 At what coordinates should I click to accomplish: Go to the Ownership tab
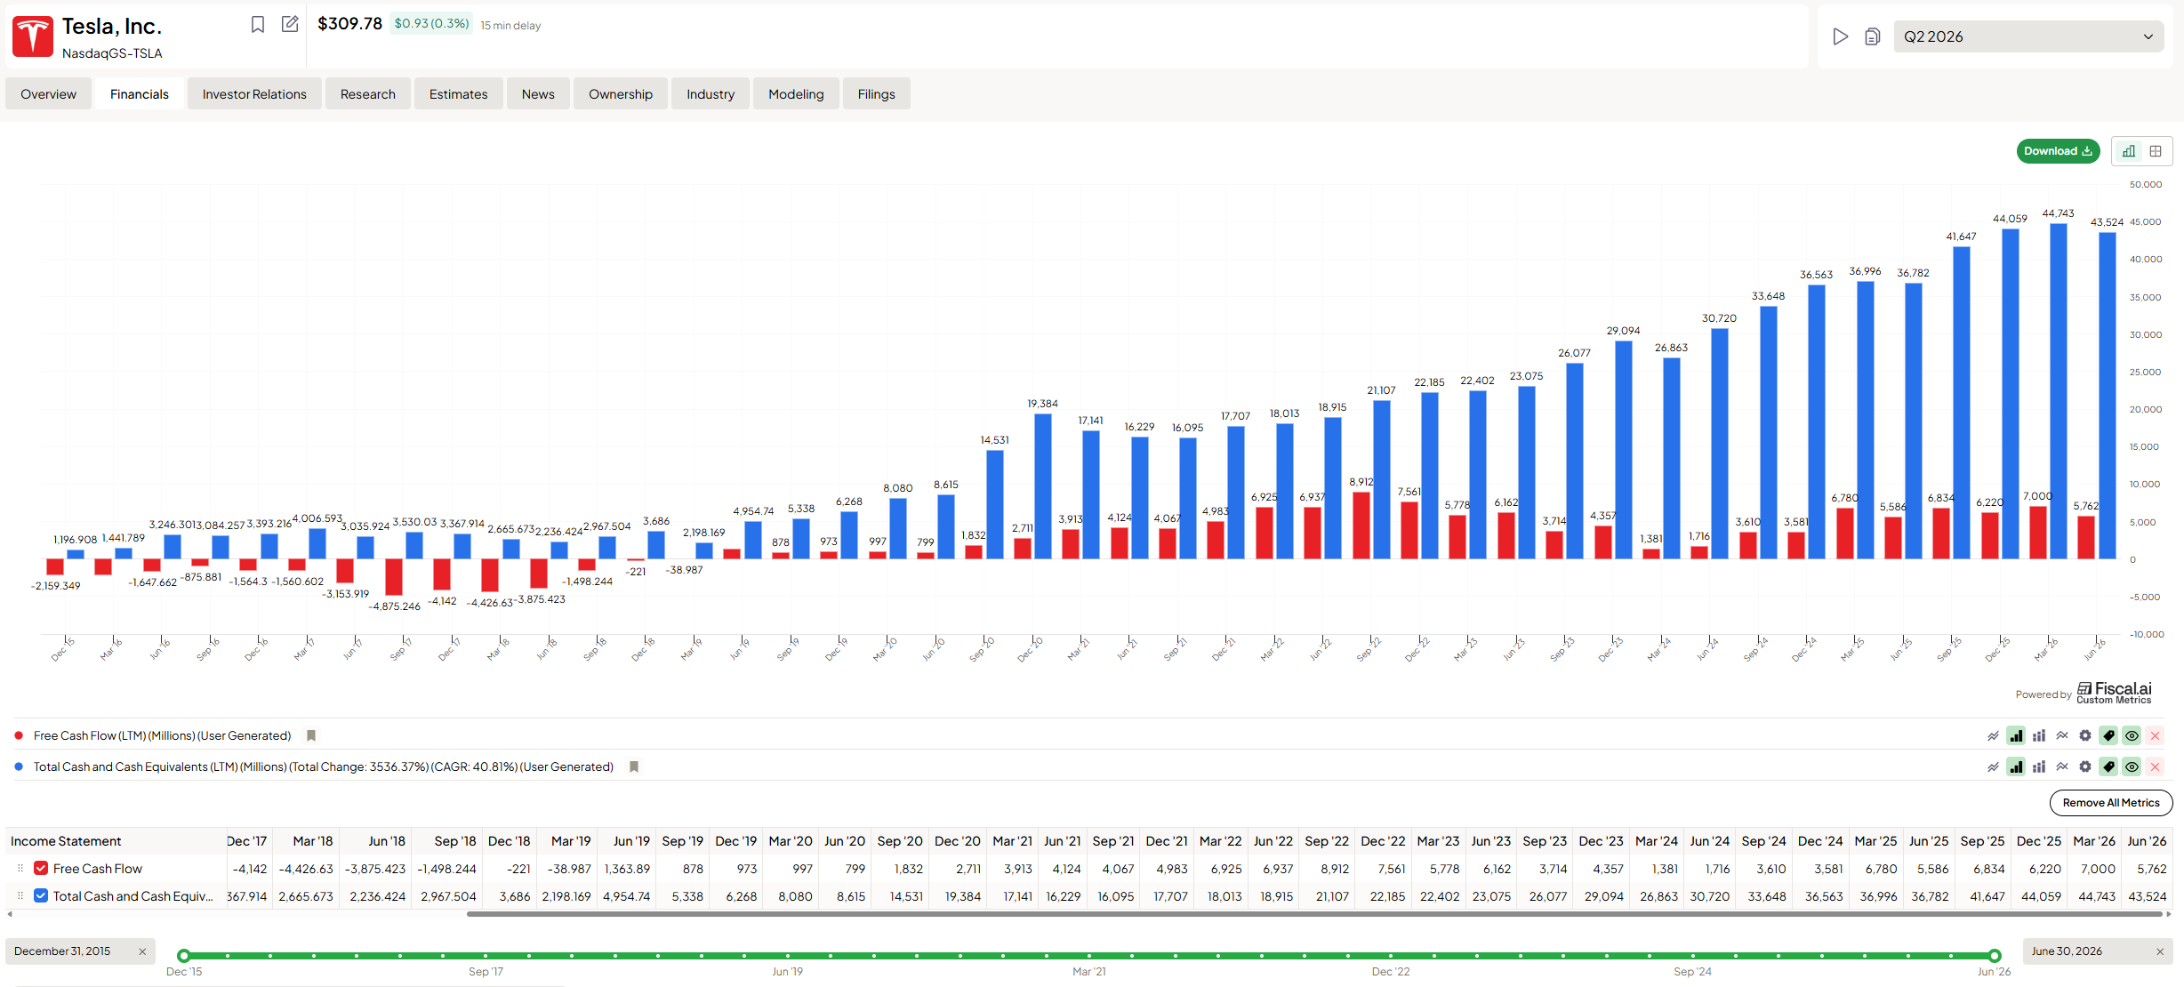(x=620, y=94)
